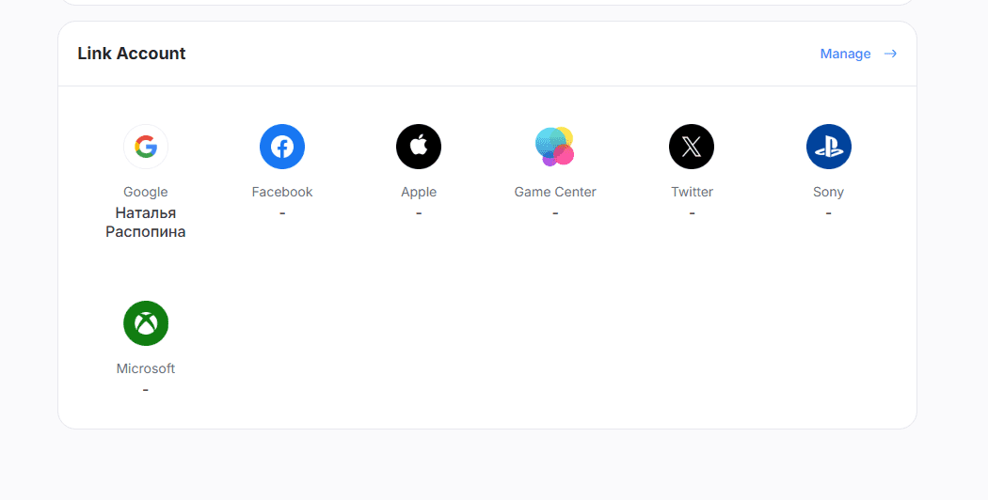
Task: Click the Game Center icon
Action: click(555, 147)
